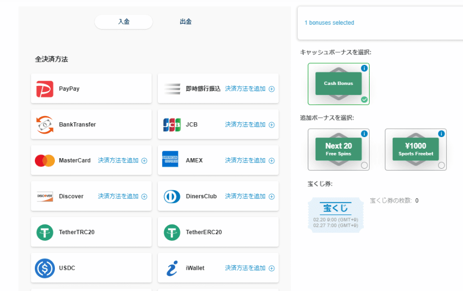Click the AMEX blue logo

click(170, 159)
